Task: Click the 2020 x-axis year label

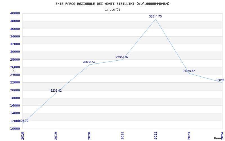Action: (x=89, y=136)
